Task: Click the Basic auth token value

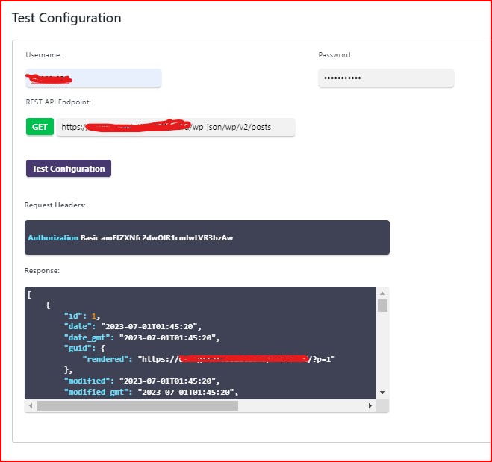Action: [162, 237]
